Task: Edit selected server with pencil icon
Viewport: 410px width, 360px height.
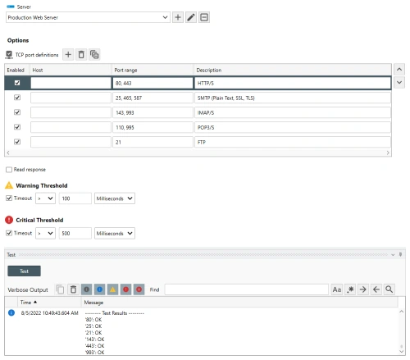Action: coord(191,17)
